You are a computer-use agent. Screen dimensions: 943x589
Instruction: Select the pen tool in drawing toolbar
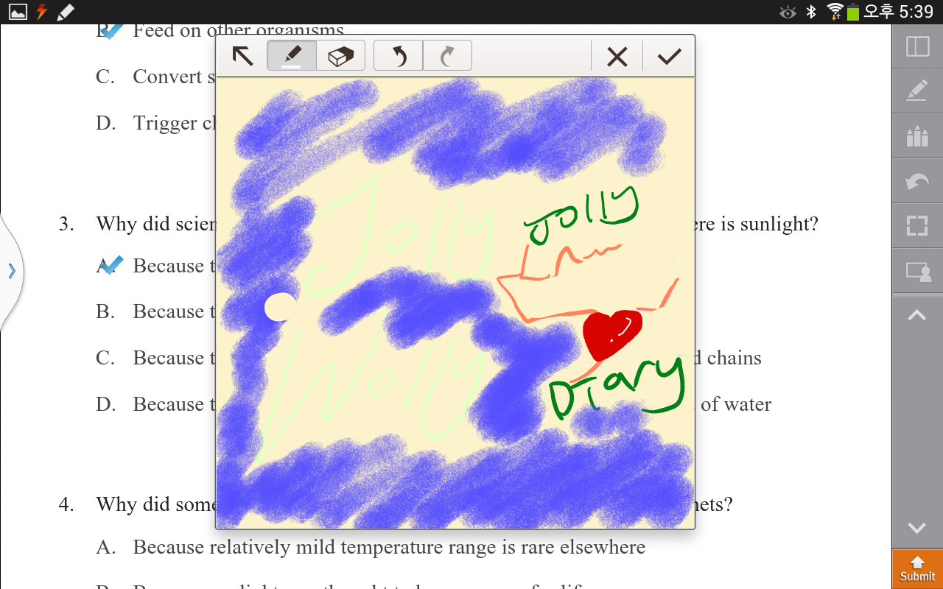pyautogui.click(x=292, y=56)
